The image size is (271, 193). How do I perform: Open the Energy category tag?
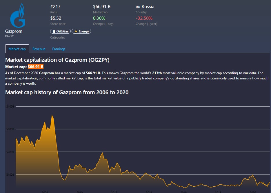pyautogui.click(x=81, y=31)
